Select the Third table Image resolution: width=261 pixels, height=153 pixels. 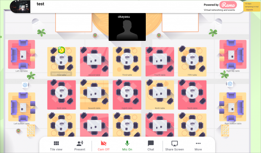tap(127, 62)
